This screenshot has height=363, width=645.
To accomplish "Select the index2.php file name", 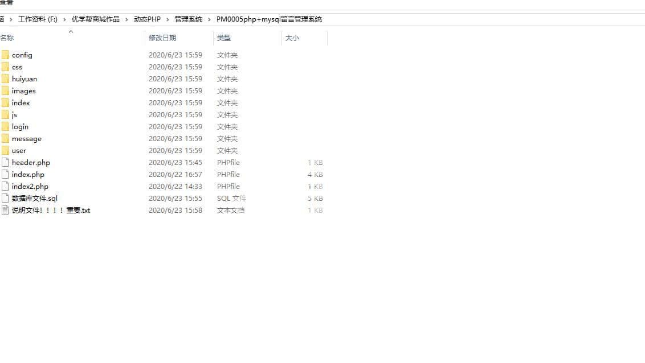I will pos(30,187).
